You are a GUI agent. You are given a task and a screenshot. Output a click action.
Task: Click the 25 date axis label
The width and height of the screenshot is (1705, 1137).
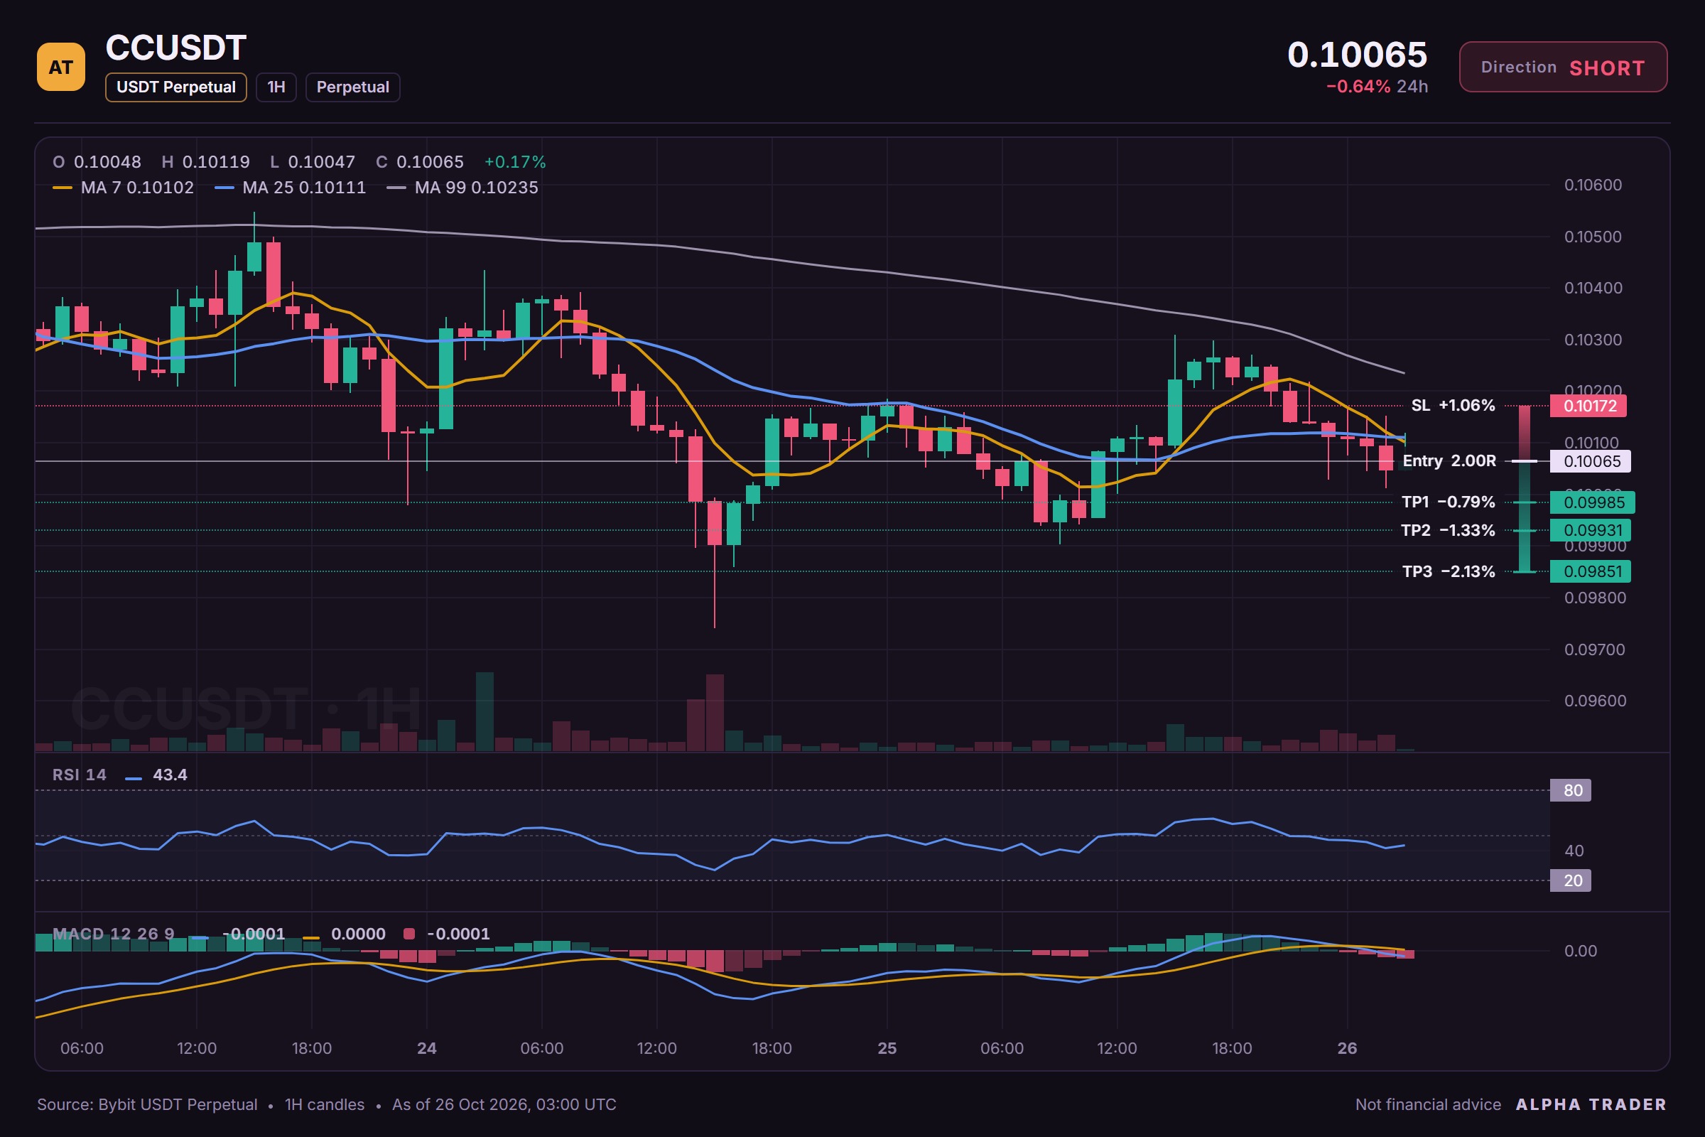point(887,1049)
